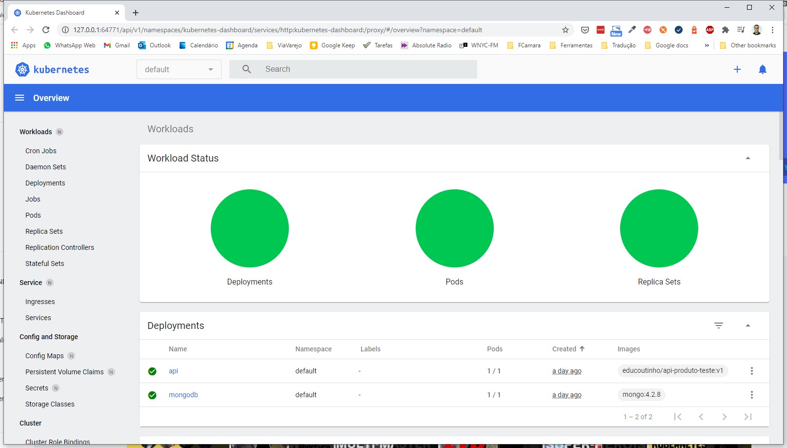787x448 pixels.
Task: Open the WhatsApp Web bookmark
Action: pos(69,45)
